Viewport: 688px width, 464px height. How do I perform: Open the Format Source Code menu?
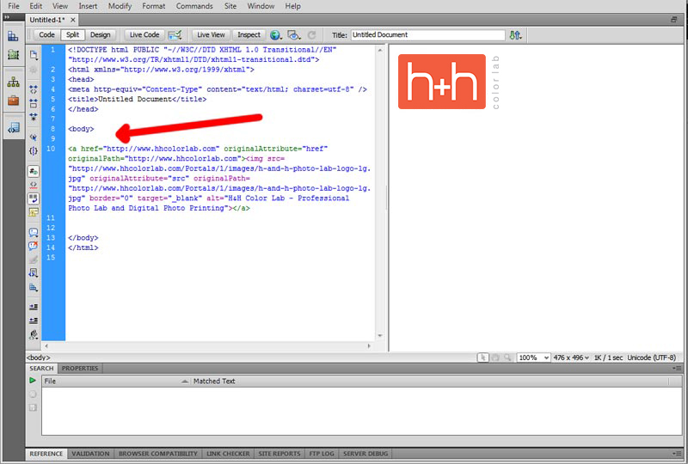[34, 334]
